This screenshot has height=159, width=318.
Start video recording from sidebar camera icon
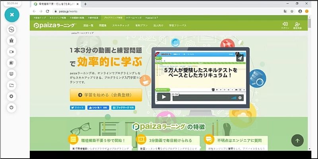(12, 52)
